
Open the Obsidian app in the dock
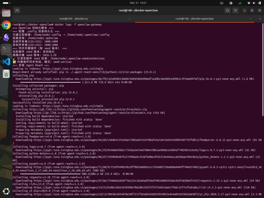[6, 37]
